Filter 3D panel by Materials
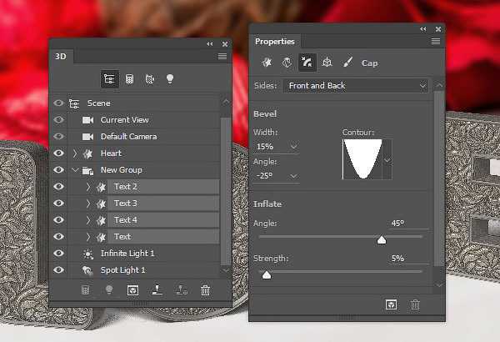Screen dimensions: 500x342 [x=150, y=79]
